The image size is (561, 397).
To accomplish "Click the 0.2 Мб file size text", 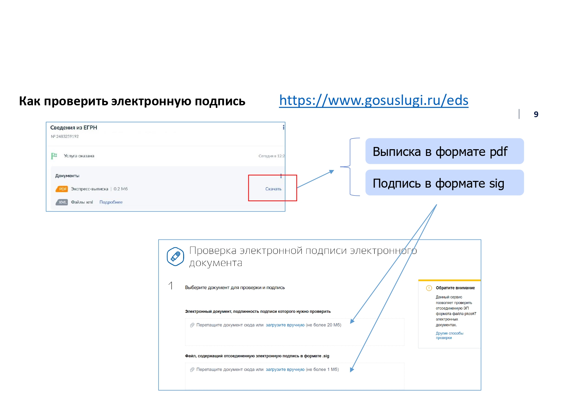I will [121, 189].
